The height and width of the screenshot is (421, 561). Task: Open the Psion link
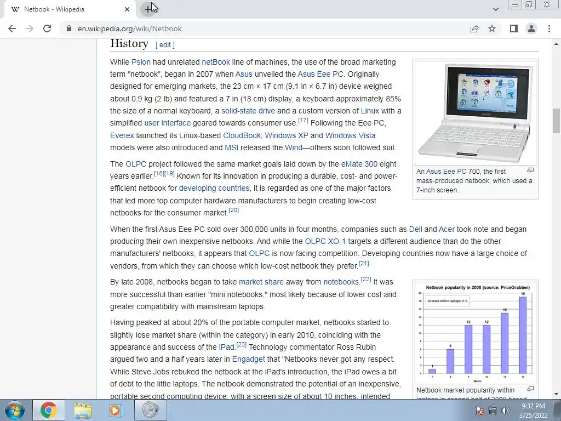pyautogui.click(x=141, y=62)
